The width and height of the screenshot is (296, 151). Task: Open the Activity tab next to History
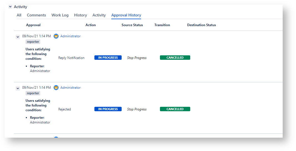[x=99, y=15]
